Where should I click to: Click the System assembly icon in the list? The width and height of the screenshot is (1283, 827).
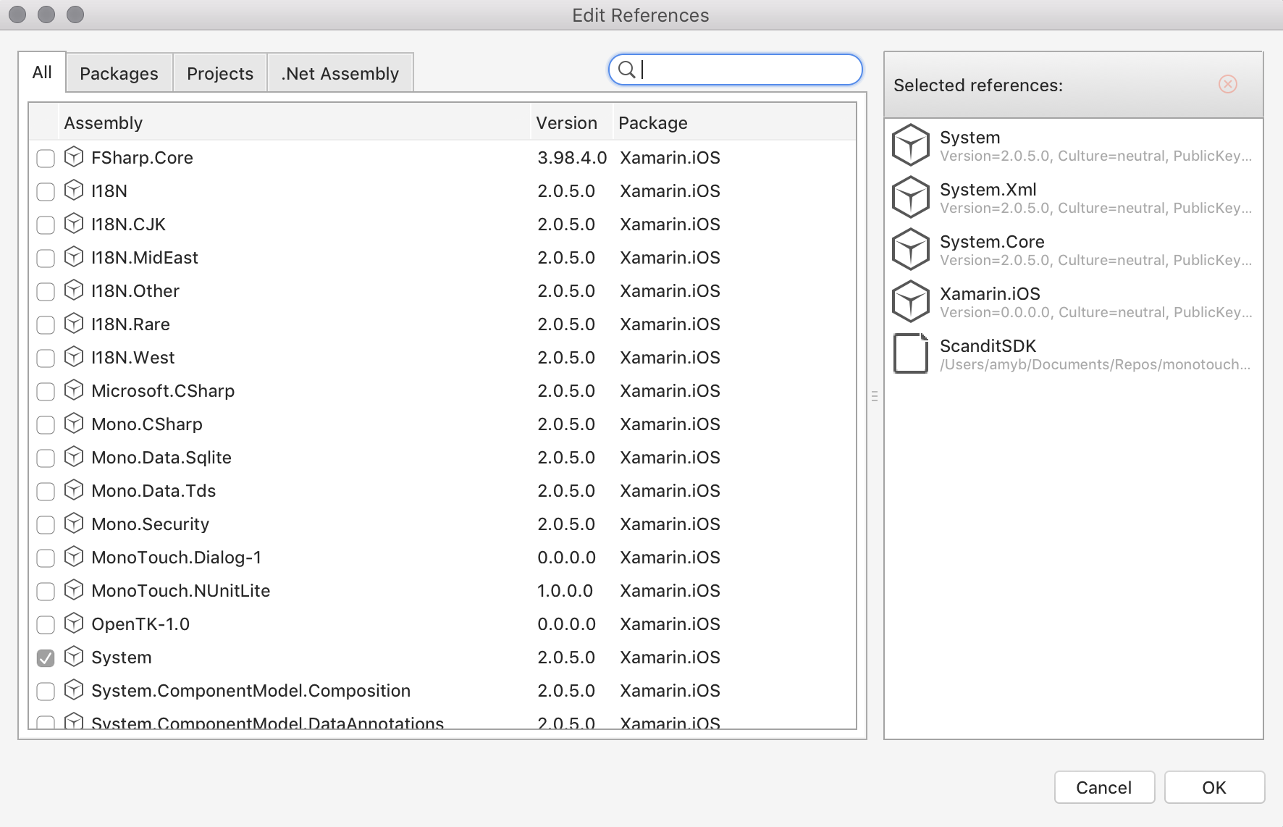pos(74,656)
